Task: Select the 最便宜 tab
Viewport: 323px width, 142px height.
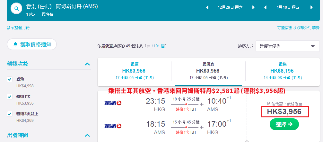Action: [x=208, y=72]
